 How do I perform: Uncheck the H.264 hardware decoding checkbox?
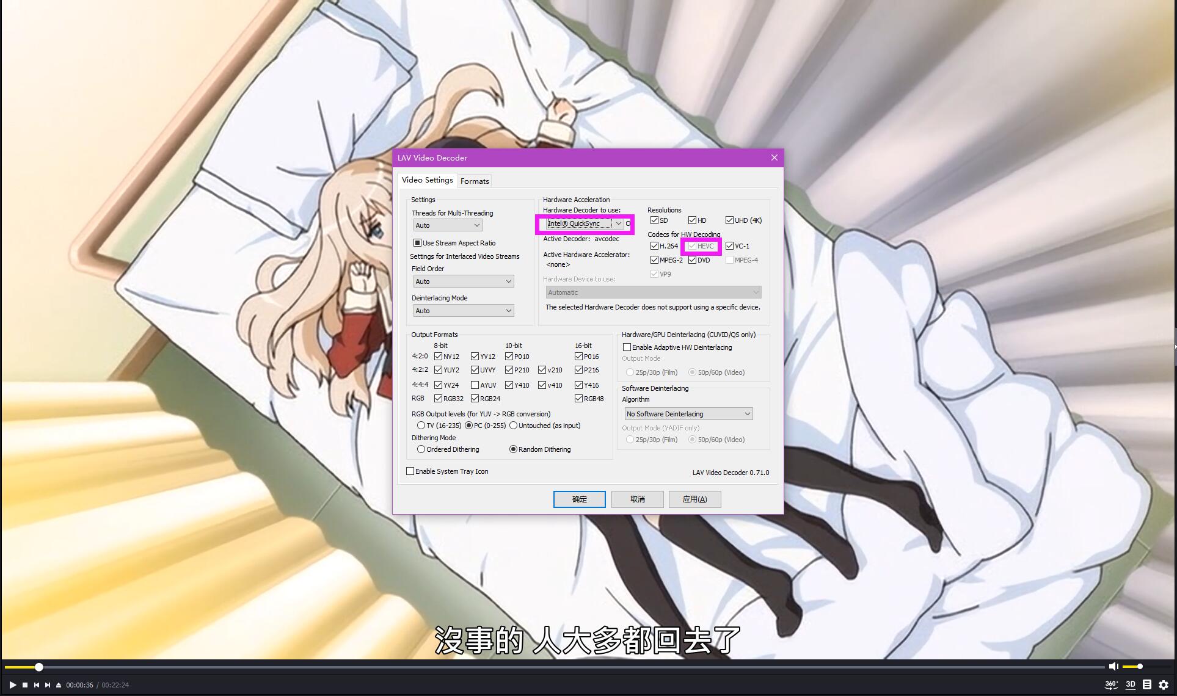tap(654, 246)
